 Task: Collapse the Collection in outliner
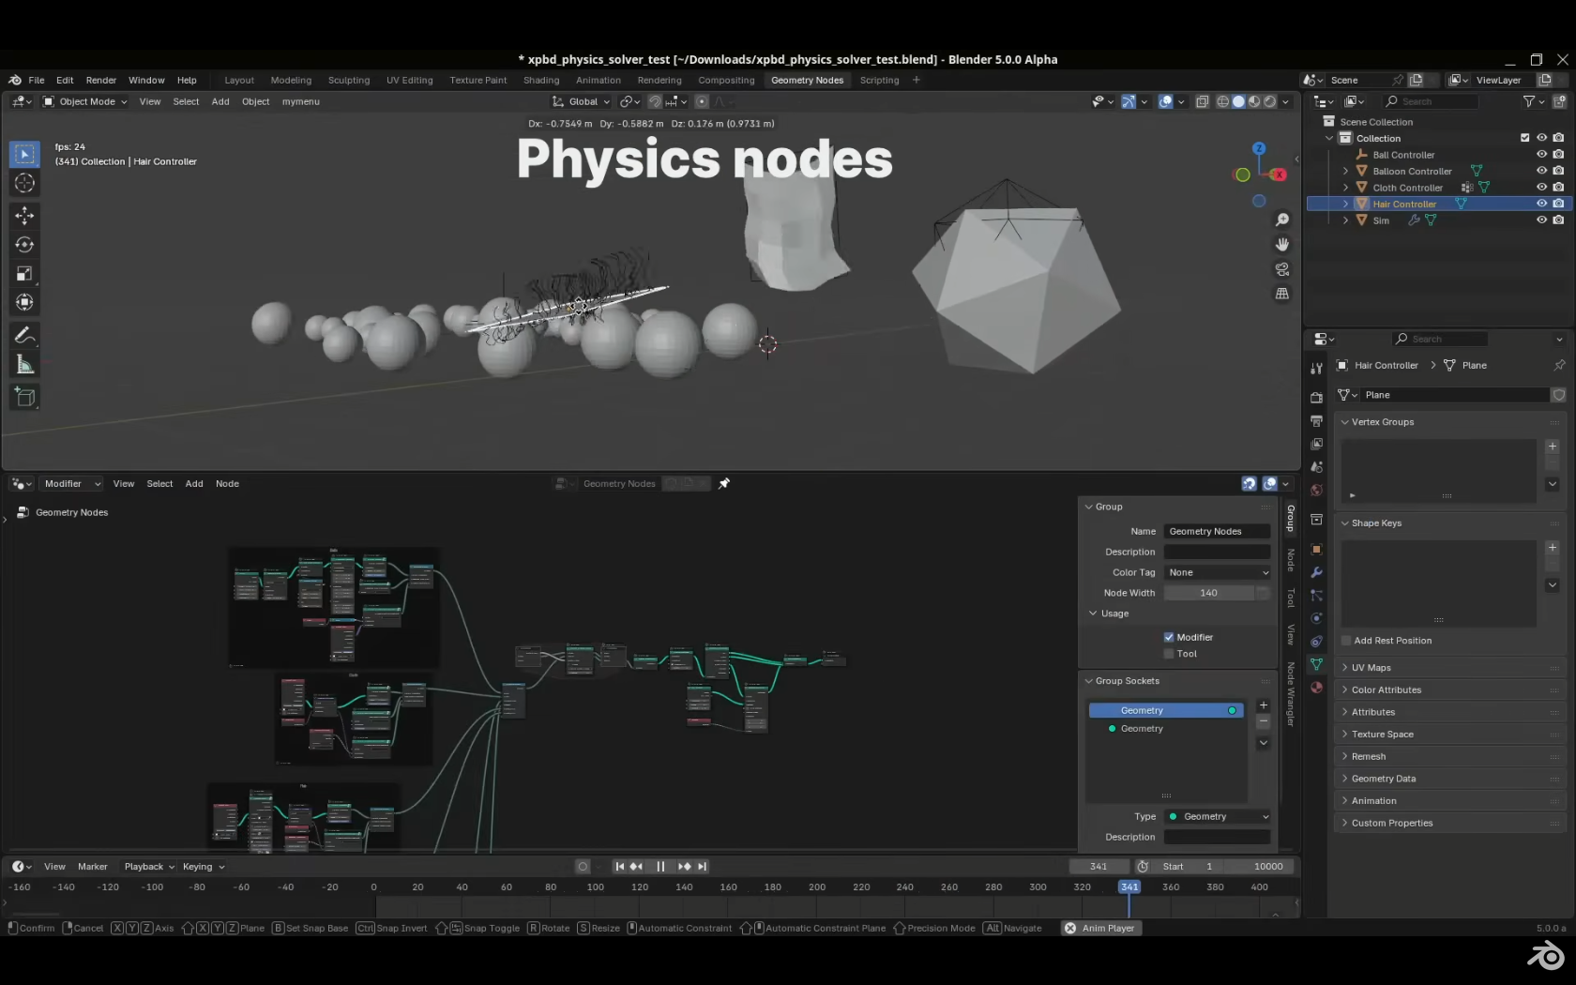pos(1328,138)
